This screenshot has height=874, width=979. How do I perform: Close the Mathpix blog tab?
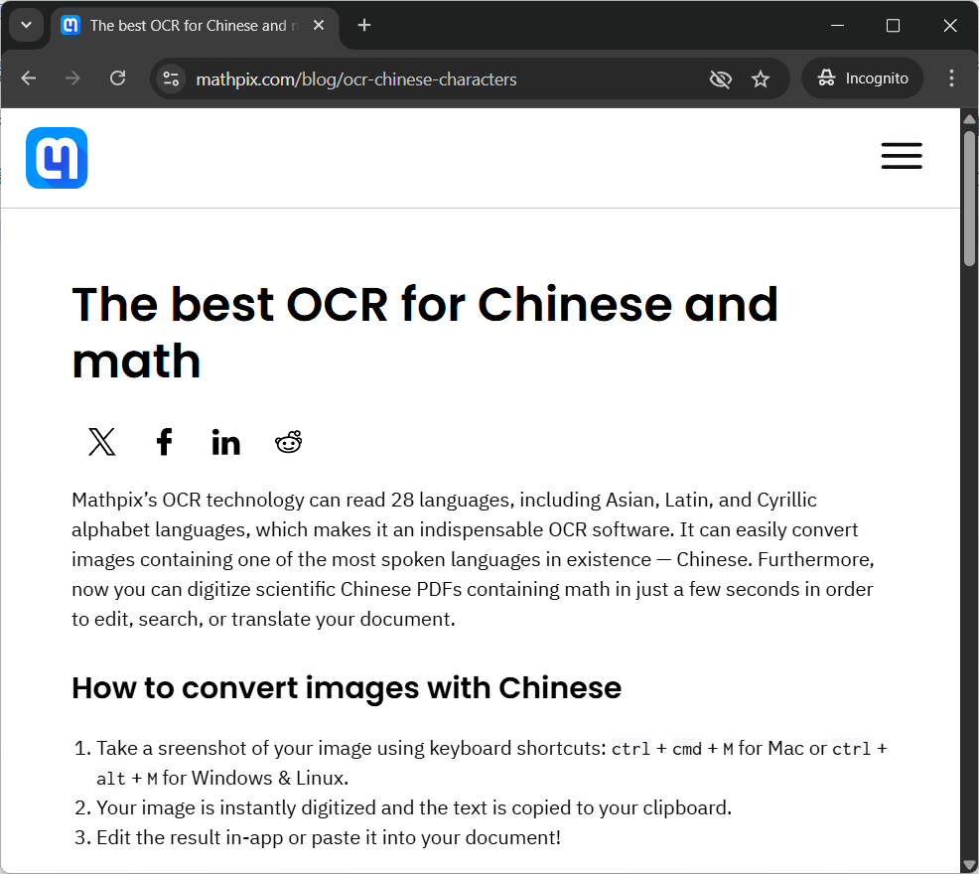319,25
